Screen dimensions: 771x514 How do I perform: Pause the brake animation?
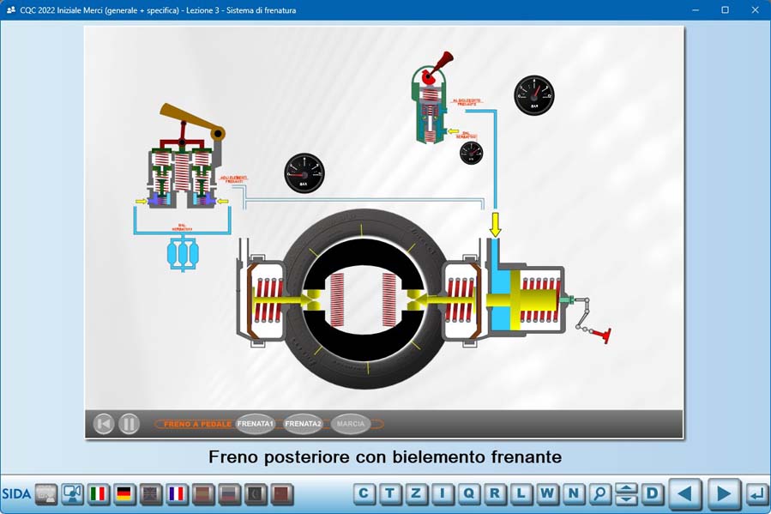pos(129,424)
